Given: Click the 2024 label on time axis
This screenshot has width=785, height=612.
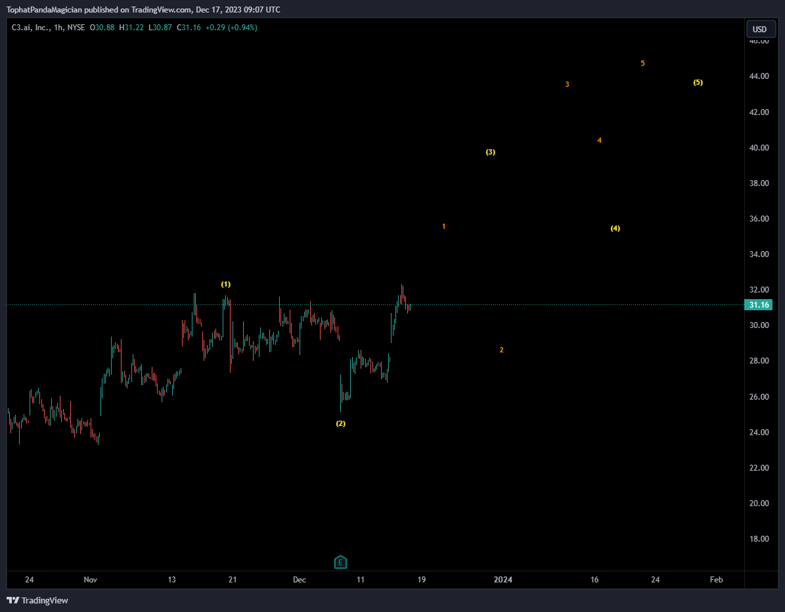Looking at the screenshot, I should (503, 579).
